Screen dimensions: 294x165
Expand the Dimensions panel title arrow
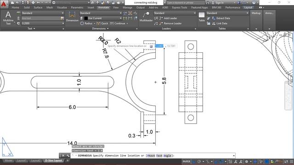point(108,28)
